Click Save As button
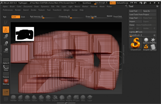Image resolution: width=161 pixels, height=104 pixels. pyautogui.click(x=149, y=11)
